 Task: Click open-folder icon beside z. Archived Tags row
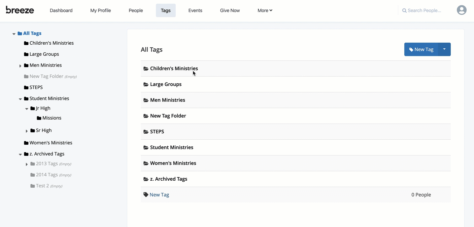tap(146, 179)
